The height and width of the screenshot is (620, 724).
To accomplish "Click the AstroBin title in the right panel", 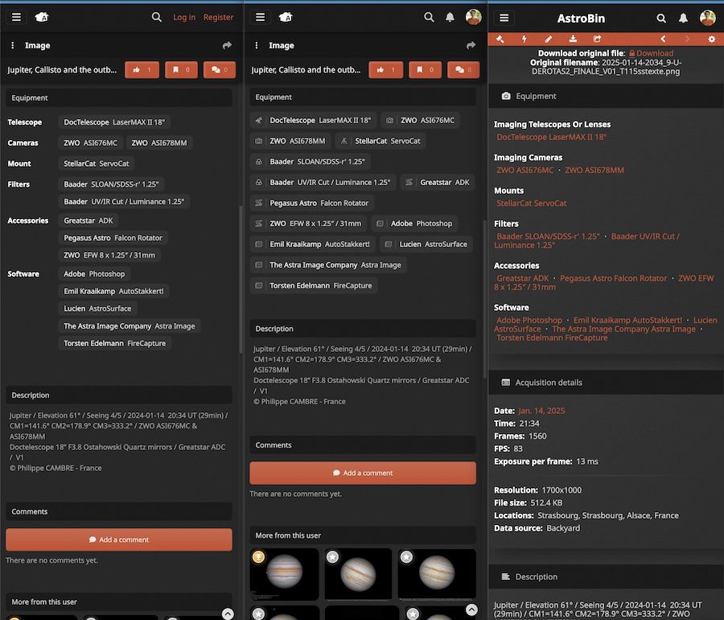I will [581, 19].
